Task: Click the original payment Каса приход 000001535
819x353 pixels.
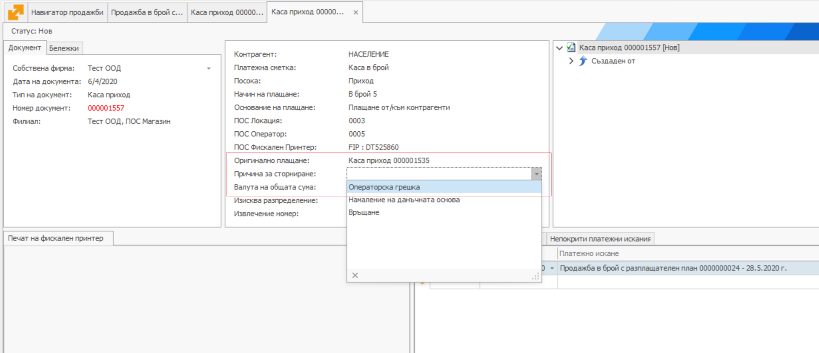Action: pyautogui.click(x=389, y=161)
